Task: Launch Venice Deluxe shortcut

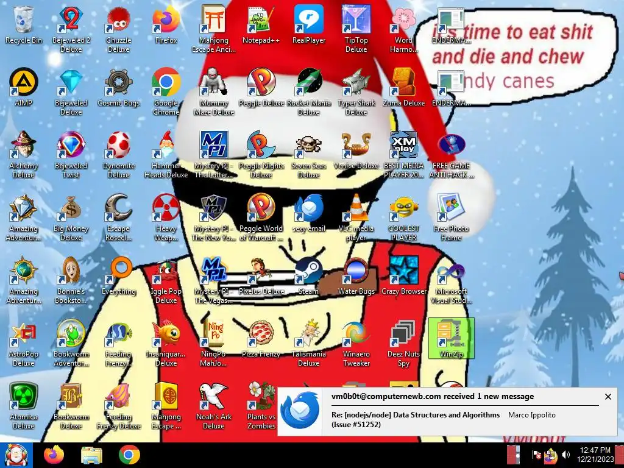Action: click(356, 150)
